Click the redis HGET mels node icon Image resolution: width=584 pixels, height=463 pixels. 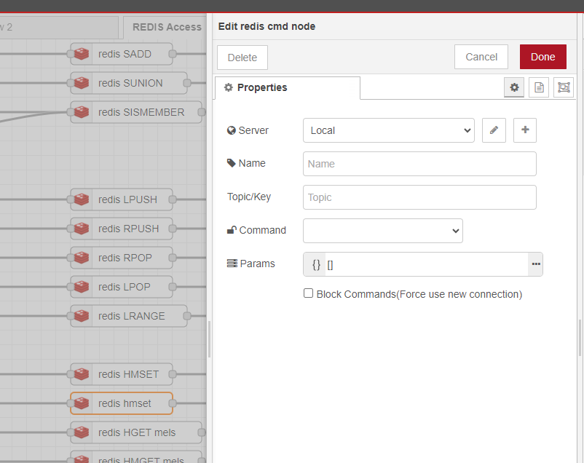[82, 432]
